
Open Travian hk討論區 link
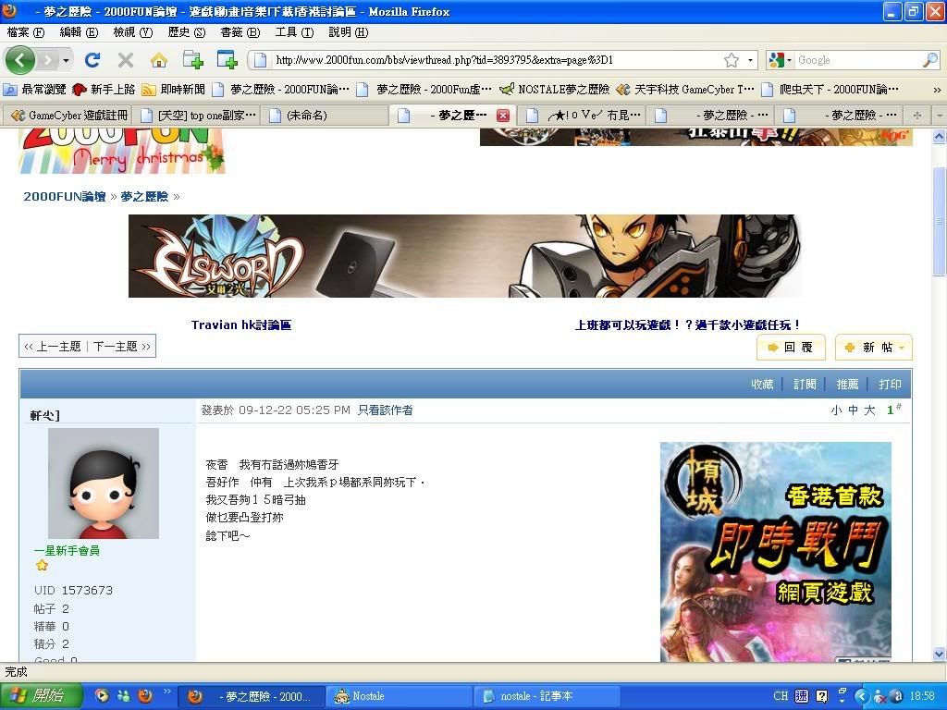[x=241, y=324]
